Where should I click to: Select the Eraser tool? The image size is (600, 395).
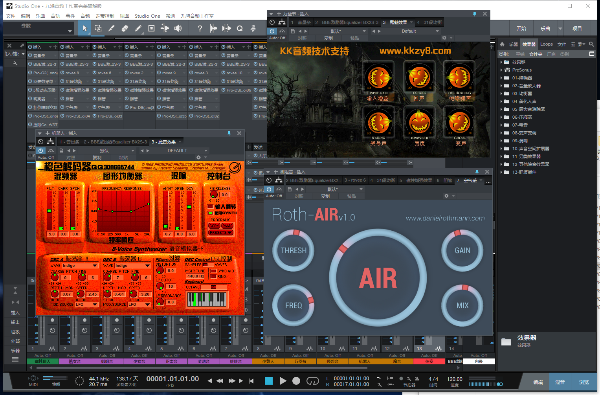(125, 28)
